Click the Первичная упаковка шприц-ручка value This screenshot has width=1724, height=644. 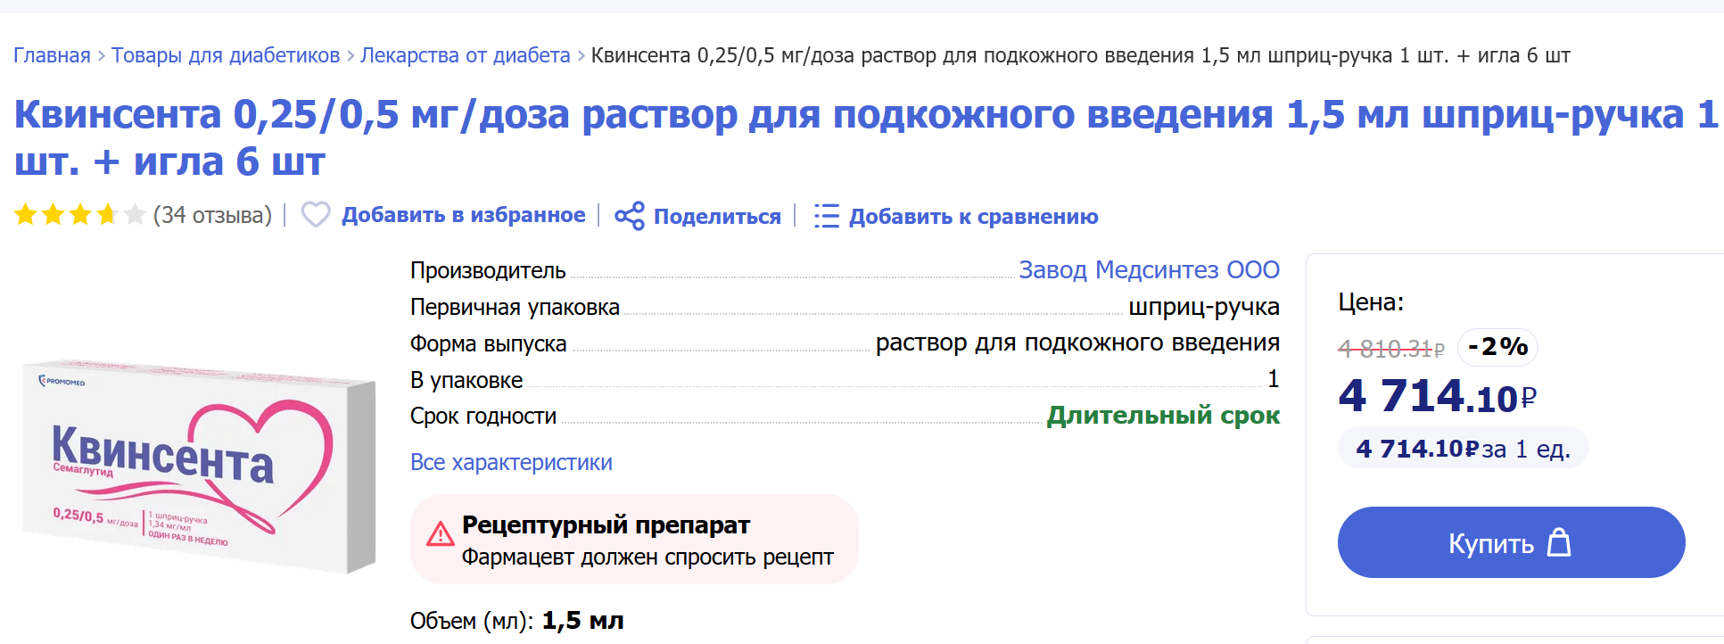(1204, 307)
